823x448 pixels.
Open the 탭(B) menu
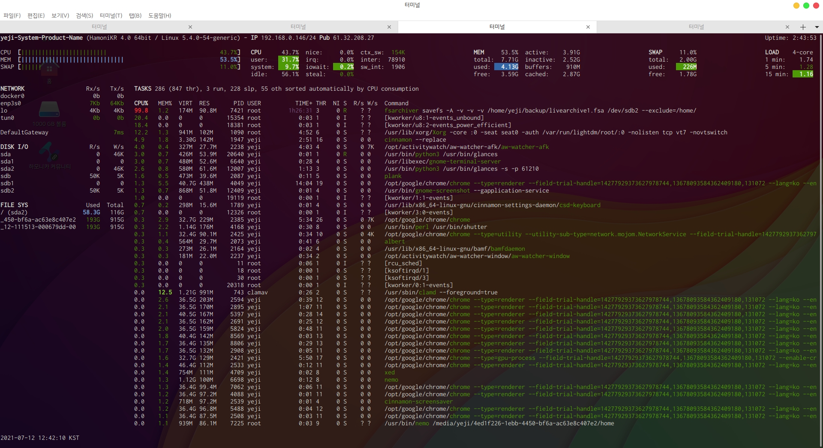[x=135, y=15]
